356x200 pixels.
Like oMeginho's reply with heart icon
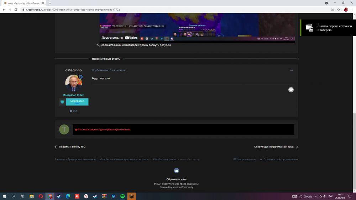click(x=291, y=90)
